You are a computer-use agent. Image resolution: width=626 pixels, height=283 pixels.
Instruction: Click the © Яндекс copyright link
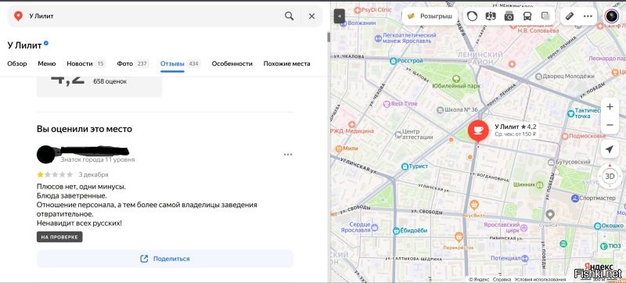[x=479, y=280]
